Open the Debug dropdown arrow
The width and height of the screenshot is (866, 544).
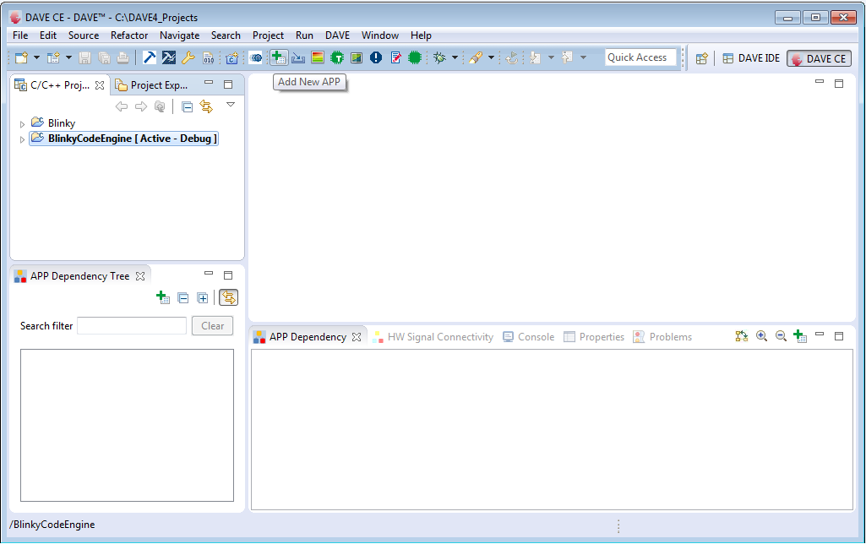point(455,57)
